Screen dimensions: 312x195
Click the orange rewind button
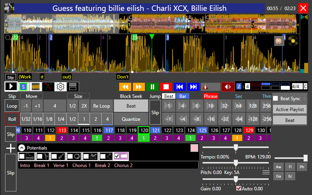[125, 87]
